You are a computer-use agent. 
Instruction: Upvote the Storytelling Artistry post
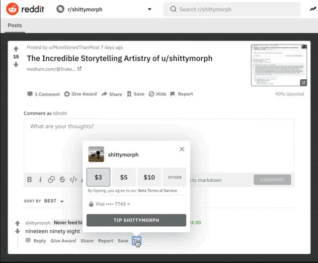coord(16,49)
